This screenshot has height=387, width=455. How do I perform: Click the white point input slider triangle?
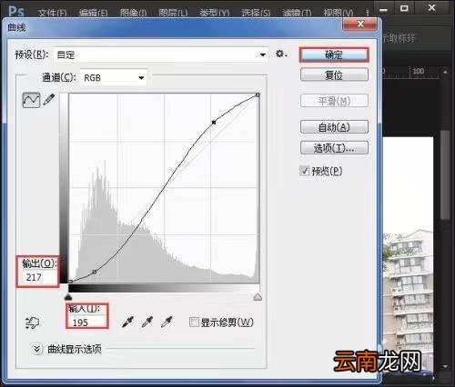[258, 297]
